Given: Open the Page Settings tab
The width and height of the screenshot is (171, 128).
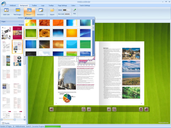Looking at the screenshot, I should point(62,5).
